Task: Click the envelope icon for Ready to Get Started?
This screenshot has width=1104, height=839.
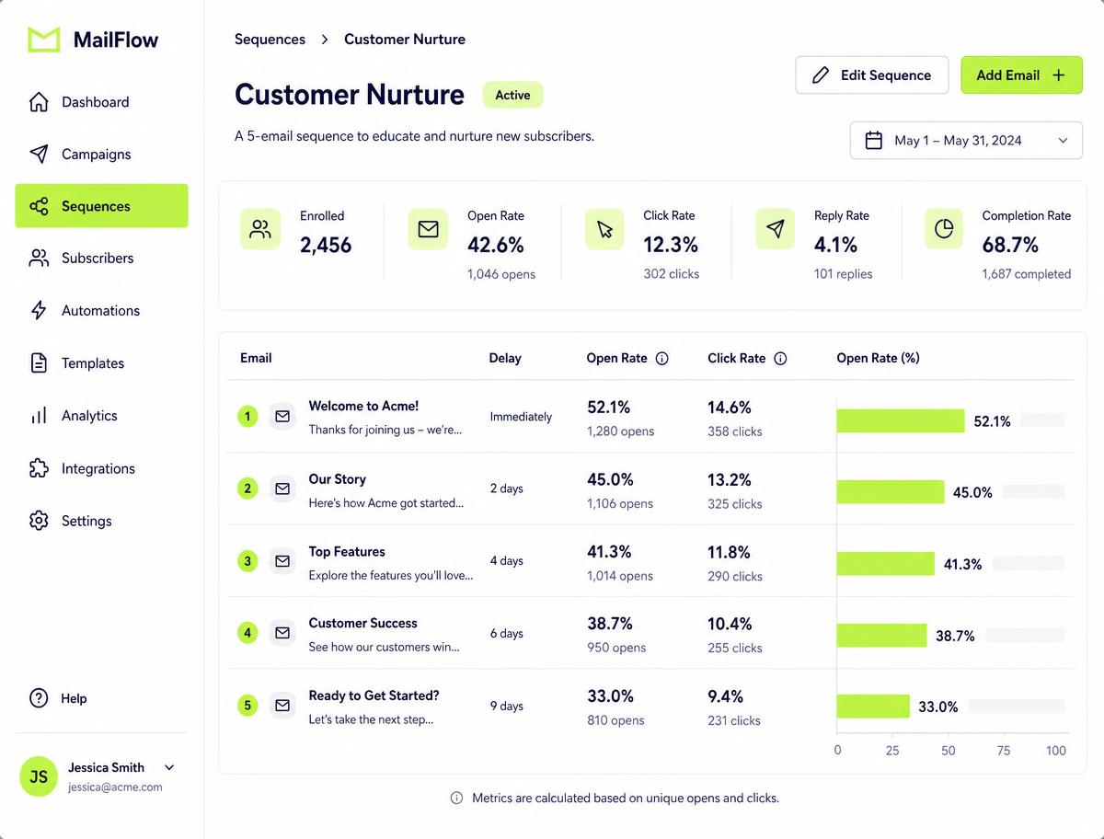Action: pyautogui.click(x=282, y=706)
